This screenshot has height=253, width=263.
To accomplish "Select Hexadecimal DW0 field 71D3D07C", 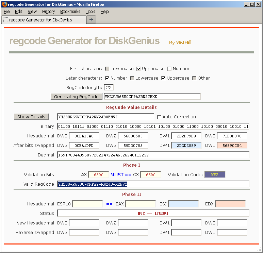I will click(x=232, y=136).
